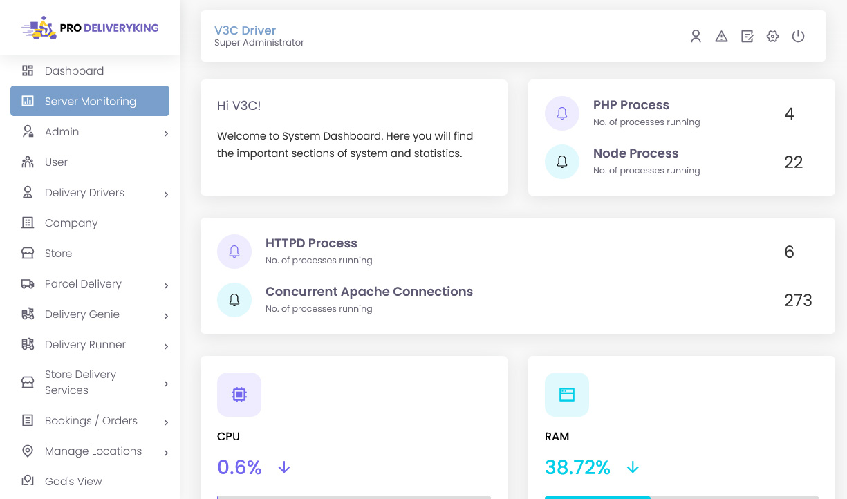Click the RAM window icon
This screenshot has width=847, height=499.
[x=567, y=395]
